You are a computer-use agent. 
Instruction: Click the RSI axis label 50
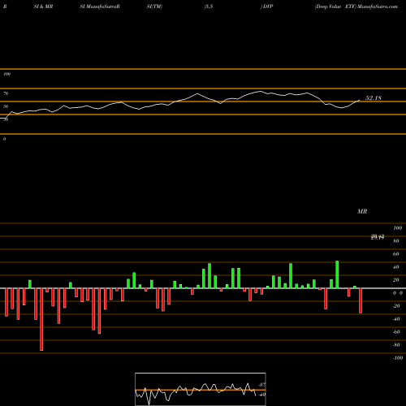point(6,106)
